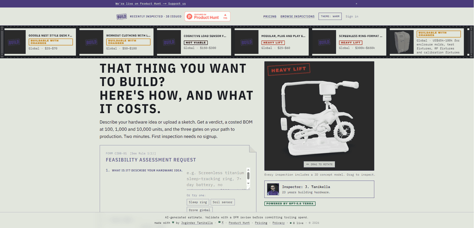Choose the Drone gimbal example

pyautogui.click(x=200, y=210)
